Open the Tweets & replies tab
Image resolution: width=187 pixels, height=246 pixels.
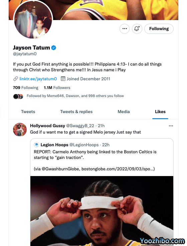click(76, 112)
